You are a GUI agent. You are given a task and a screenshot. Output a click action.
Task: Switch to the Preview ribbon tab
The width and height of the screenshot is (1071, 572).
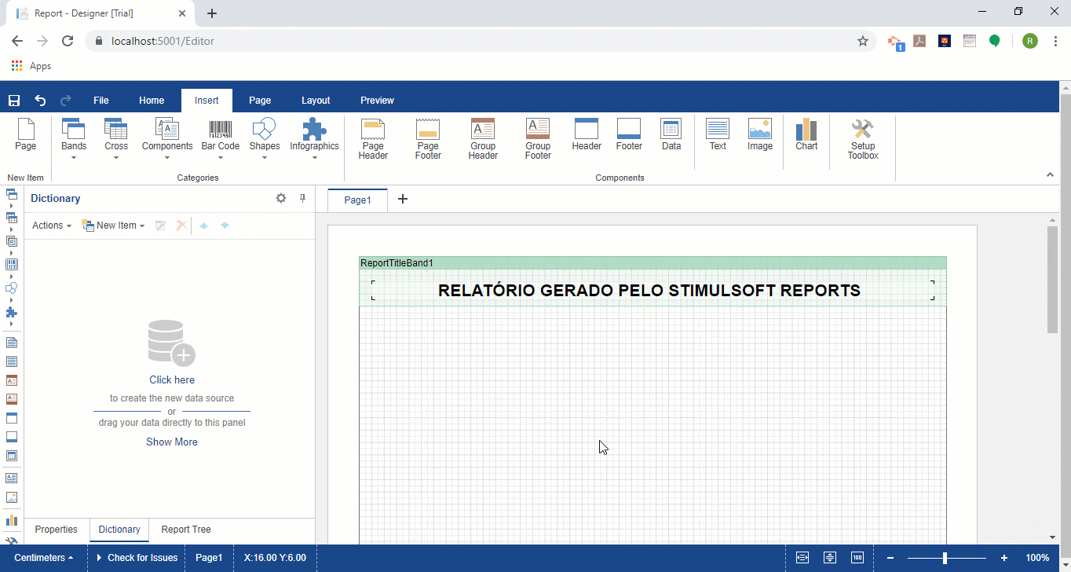377,101
